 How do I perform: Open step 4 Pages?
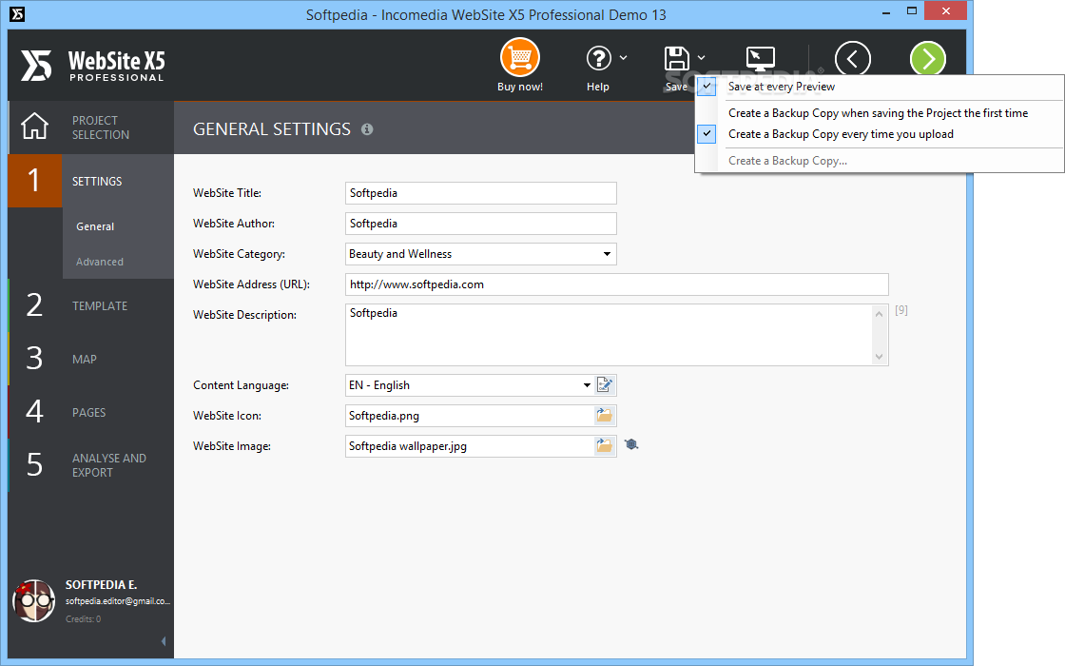(x=91, y=412)
